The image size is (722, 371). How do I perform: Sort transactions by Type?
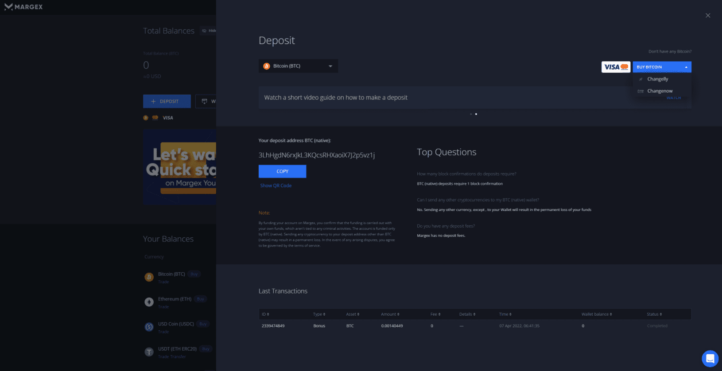[319, 314]
